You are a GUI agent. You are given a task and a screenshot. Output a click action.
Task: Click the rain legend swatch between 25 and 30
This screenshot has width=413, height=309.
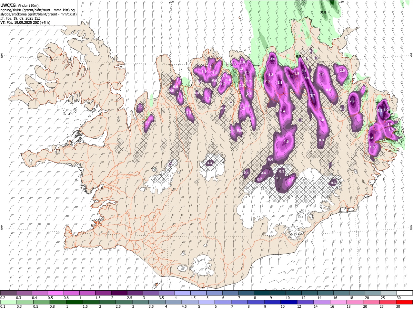click(388, 302)
